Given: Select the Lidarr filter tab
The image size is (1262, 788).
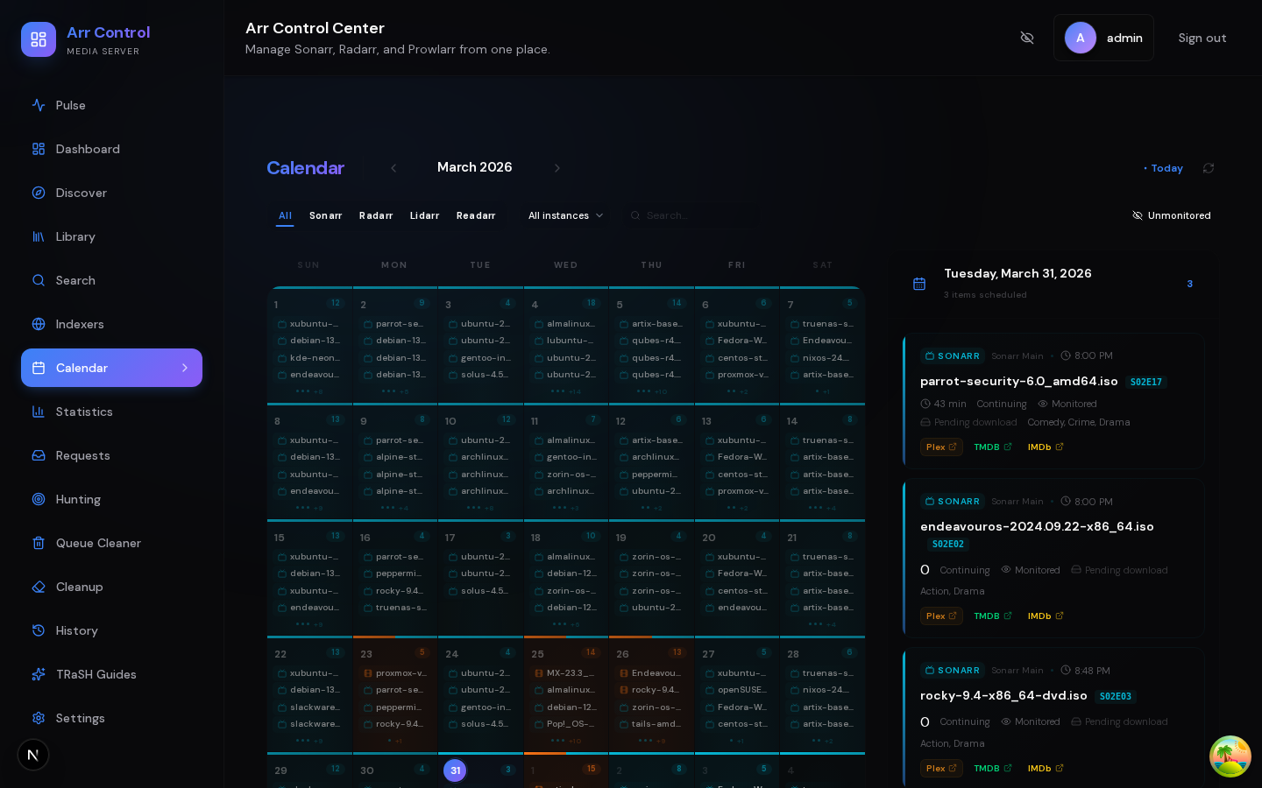Looking at the screenshot, I should tap(425, 215).
